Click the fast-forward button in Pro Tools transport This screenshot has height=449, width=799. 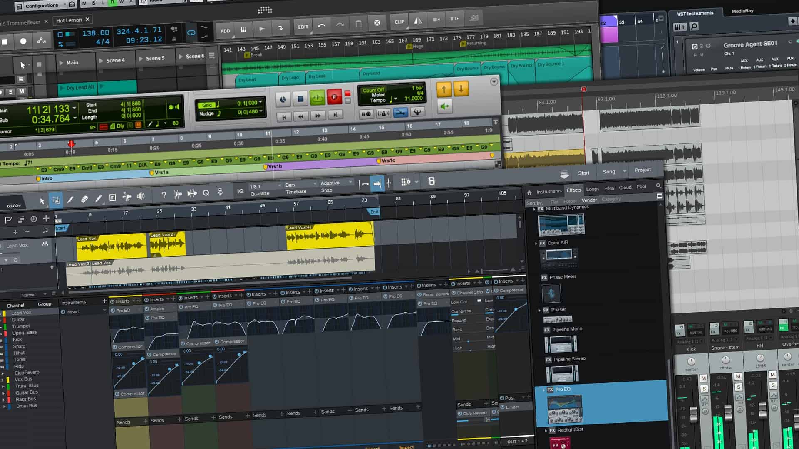point(318,116)
